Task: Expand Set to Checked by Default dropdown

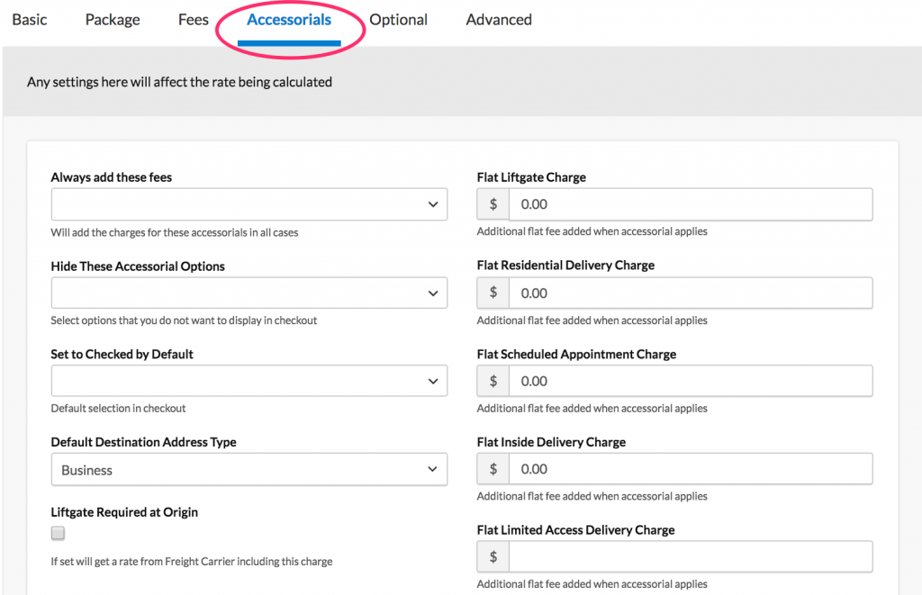Action: pos(249,381)
